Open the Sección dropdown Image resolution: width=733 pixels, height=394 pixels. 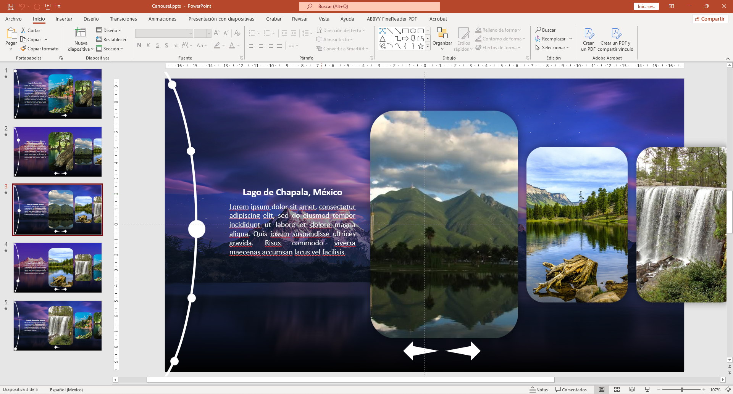tap(110, 49)
